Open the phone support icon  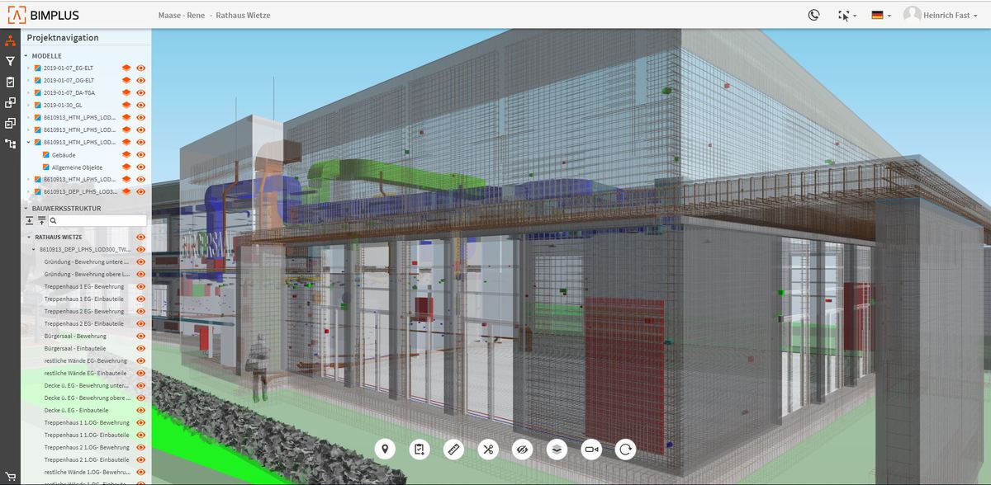coord(813,15)
